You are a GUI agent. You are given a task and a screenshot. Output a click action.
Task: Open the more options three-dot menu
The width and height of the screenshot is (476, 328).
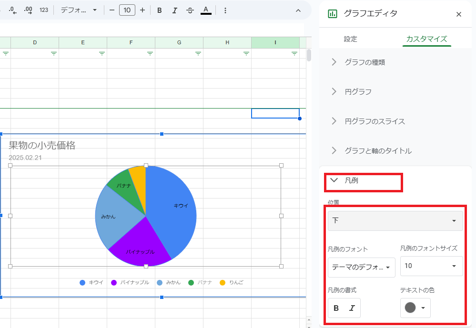[225, 10]
